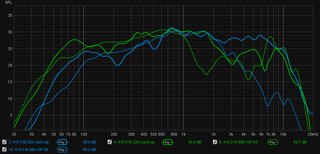Select label '10: 414.2 M 48in GP 0d'
The image size is (320, 154).
point(28,150)
